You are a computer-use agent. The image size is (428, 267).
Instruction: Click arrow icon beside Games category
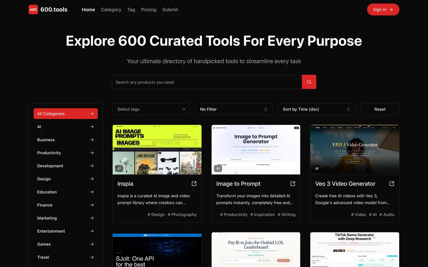point(92,244)
